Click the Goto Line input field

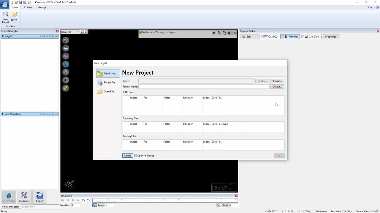pyautogui.click(x=75, y=205)
